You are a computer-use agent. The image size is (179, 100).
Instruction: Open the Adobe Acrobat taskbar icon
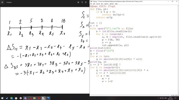39,98
